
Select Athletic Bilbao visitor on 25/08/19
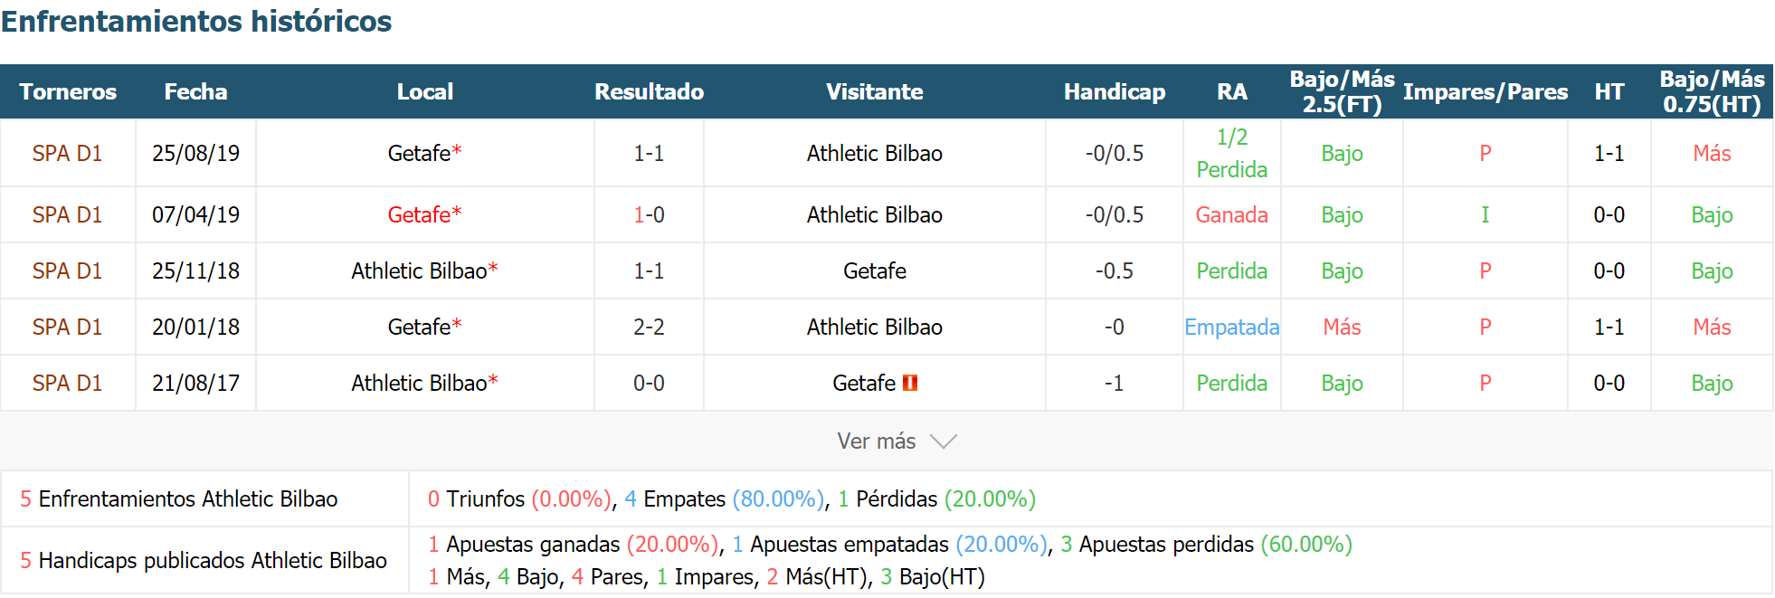click(874, 153)
